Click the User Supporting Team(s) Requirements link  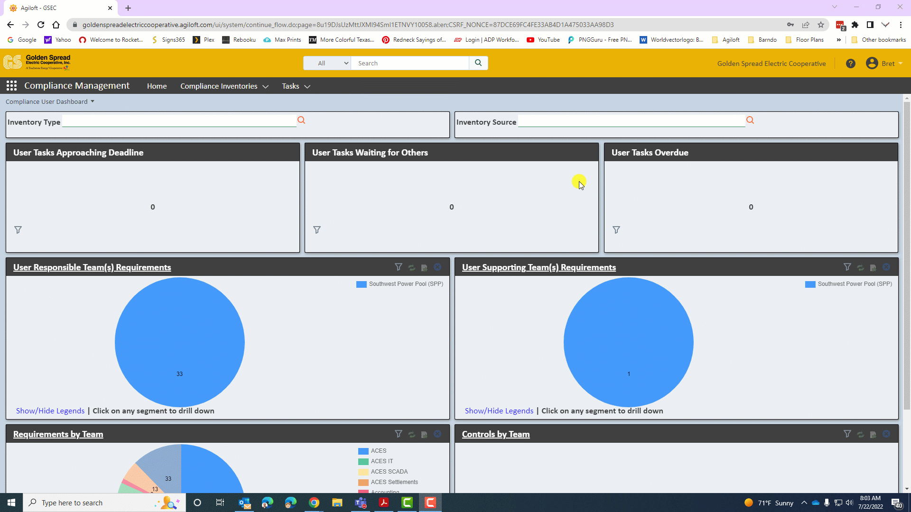click(539, 267)
